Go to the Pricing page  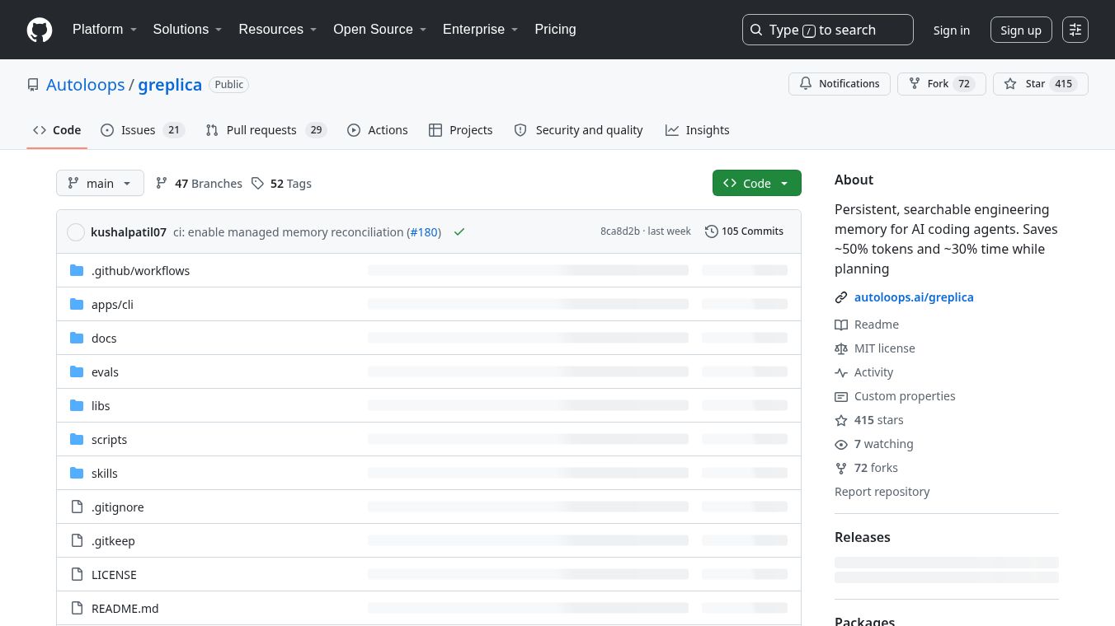pyautogui.click(x=556, y=29)
